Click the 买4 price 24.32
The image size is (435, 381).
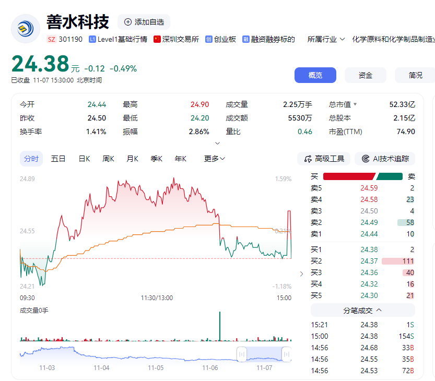tap(369, 284)
